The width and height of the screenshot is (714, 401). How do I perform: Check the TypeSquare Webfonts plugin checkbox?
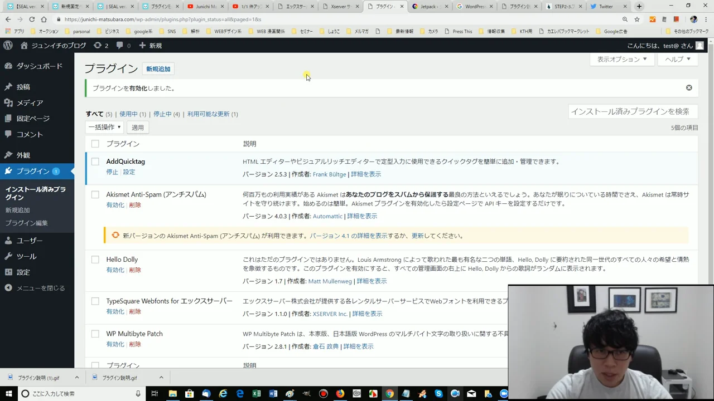pyautogui.click(x=95, y=301)
